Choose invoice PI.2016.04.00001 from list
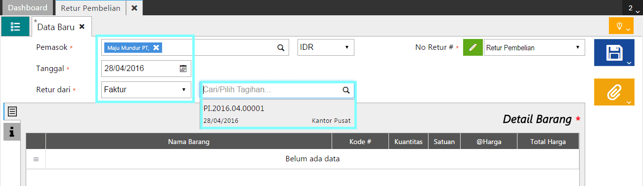 point(277,114)
